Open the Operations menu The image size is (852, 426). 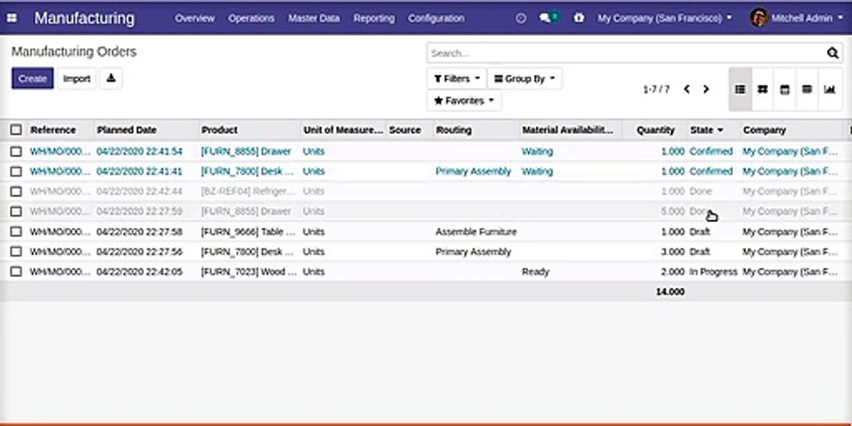pos(251,18)
